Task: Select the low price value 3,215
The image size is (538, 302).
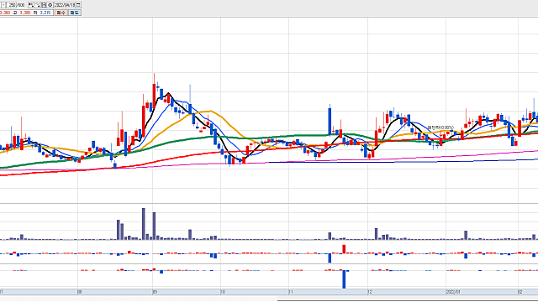Action: click(x=45, y=13)
